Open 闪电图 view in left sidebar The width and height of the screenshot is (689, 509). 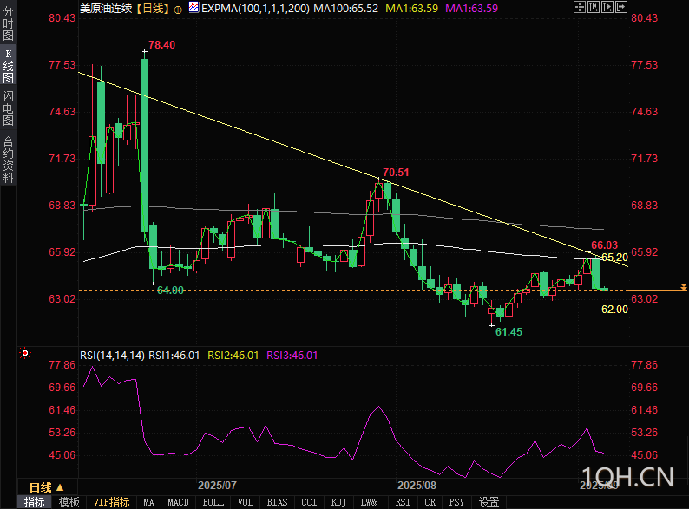(8, 108)
